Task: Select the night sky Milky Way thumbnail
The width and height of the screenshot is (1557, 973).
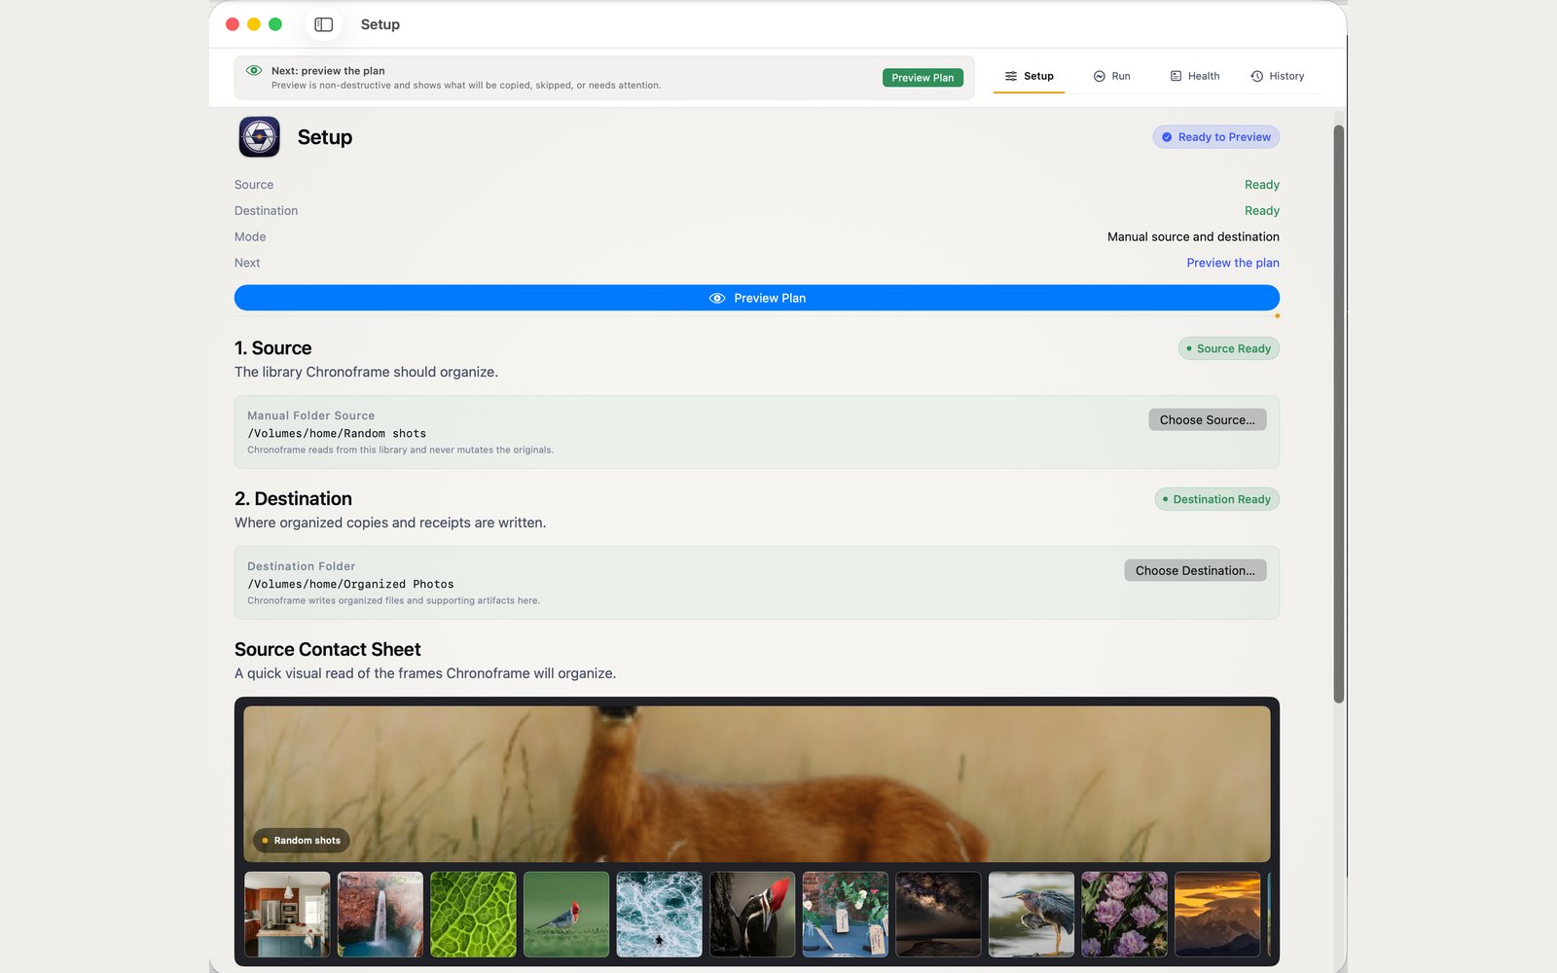Action: tap(938, 914)
